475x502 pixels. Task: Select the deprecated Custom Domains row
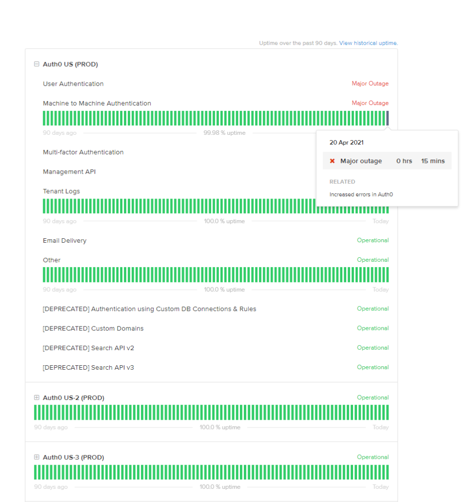coord(93,328)
